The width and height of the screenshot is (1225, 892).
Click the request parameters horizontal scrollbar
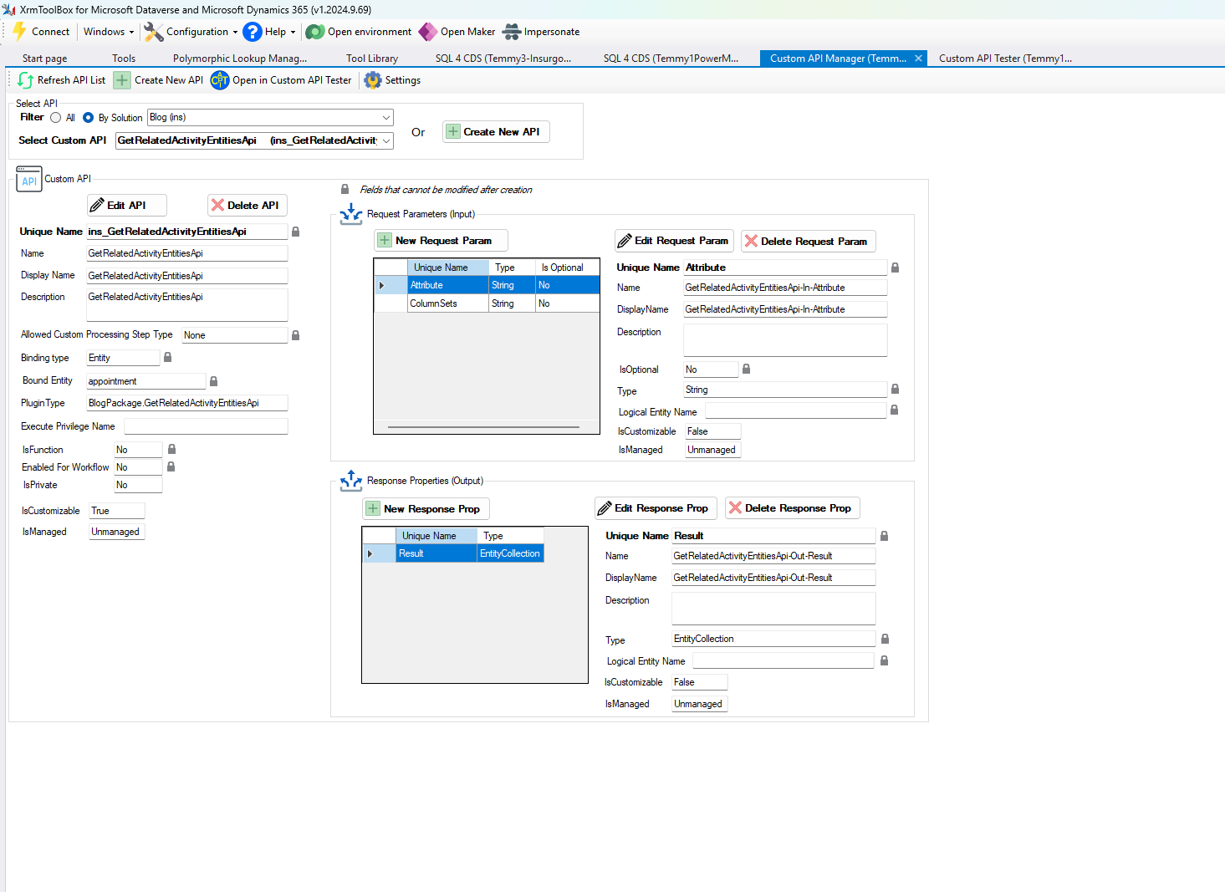(483, 427)
